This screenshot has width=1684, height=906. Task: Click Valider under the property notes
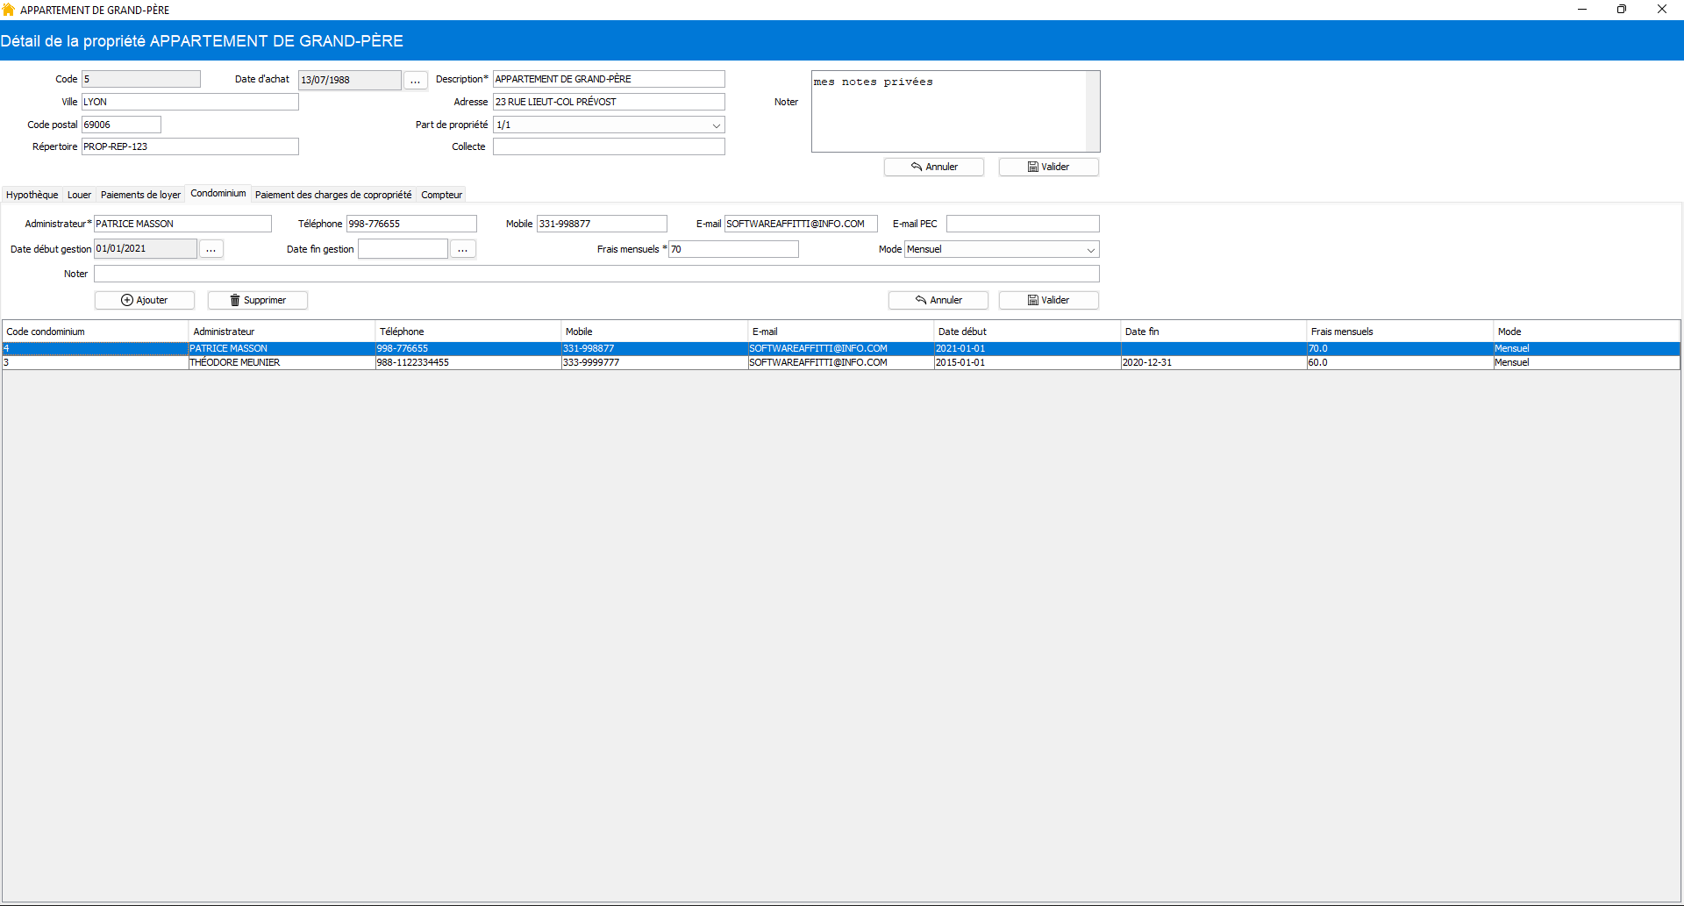pyautogui.click(x=1049, y=167)
